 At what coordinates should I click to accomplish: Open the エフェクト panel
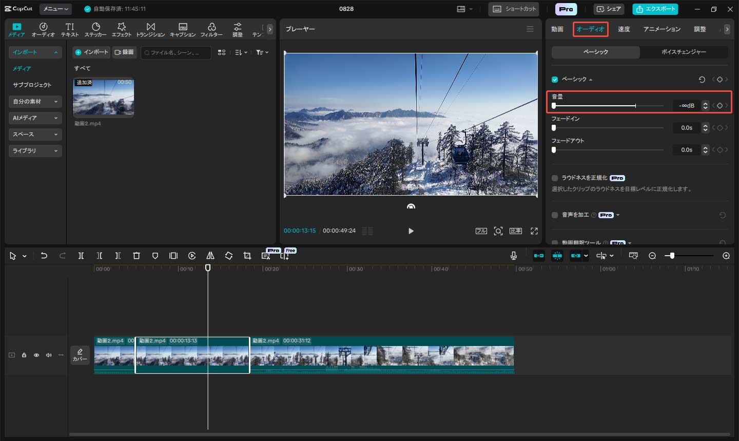click(x=122, y=30)
